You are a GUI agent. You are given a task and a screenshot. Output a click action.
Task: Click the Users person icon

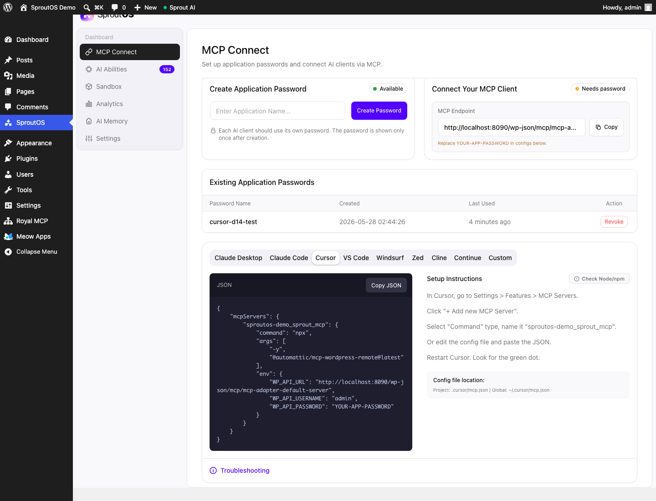point(8,174)
